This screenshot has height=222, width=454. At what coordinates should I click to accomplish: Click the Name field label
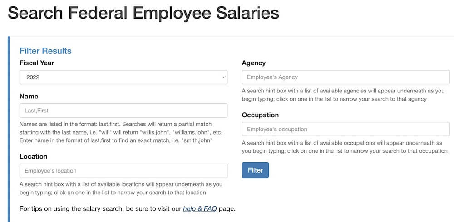tap(29, 97)
